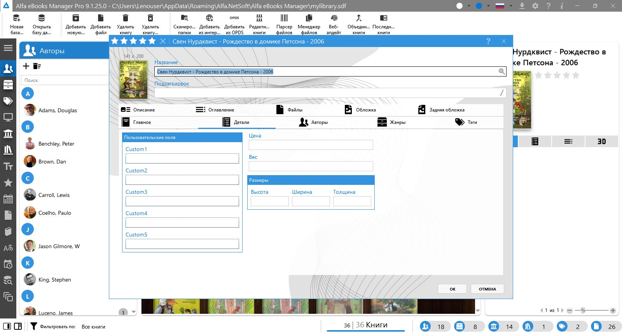
Task: Go to previous page arrow in pager
Action: [x=542, y=310]
